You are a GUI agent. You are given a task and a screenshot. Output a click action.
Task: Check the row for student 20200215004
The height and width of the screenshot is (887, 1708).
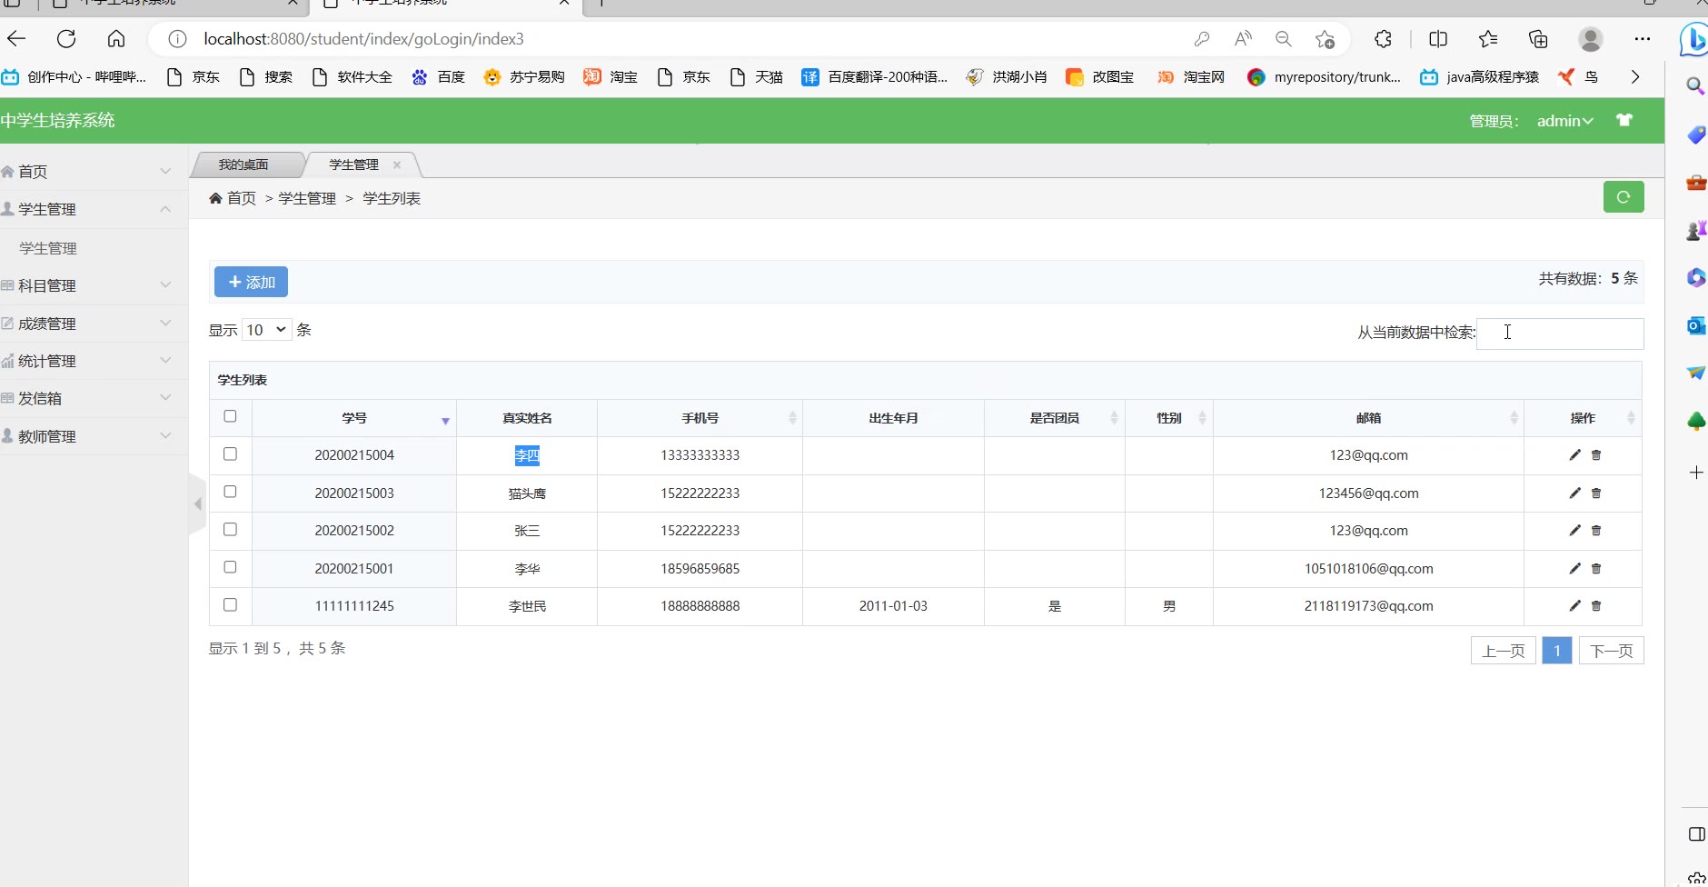(230, 453)
